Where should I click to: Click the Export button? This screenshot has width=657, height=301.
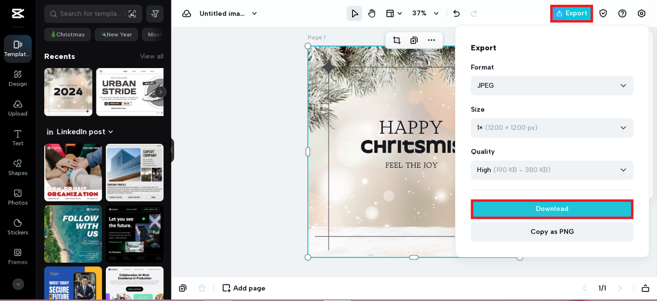click(x=571, y=13)
